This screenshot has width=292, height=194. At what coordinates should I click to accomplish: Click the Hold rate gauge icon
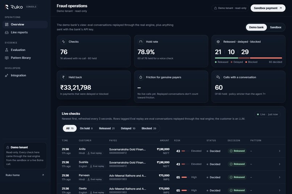pos(141,42)
